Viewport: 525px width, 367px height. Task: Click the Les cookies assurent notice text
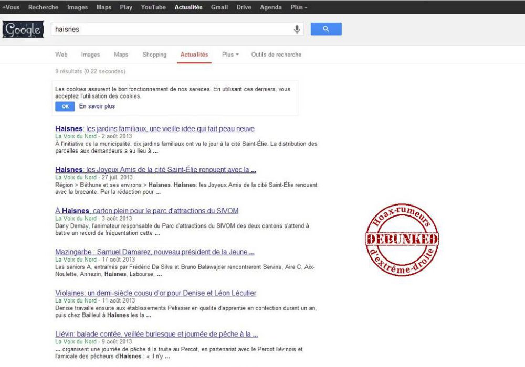(173, 93)
